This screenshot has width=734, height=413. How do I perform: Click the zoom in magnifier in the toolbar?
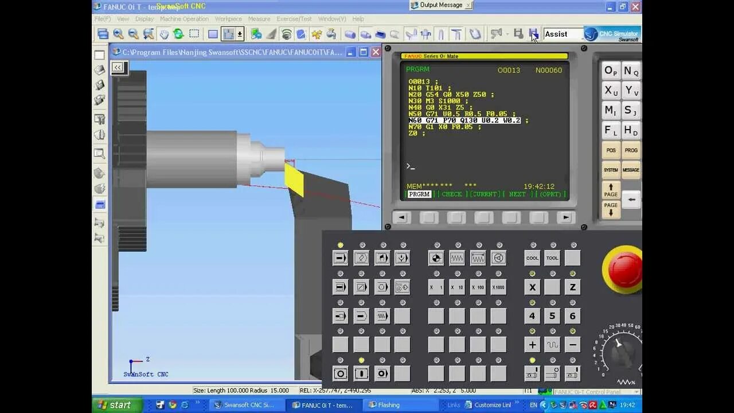(118, 34)
